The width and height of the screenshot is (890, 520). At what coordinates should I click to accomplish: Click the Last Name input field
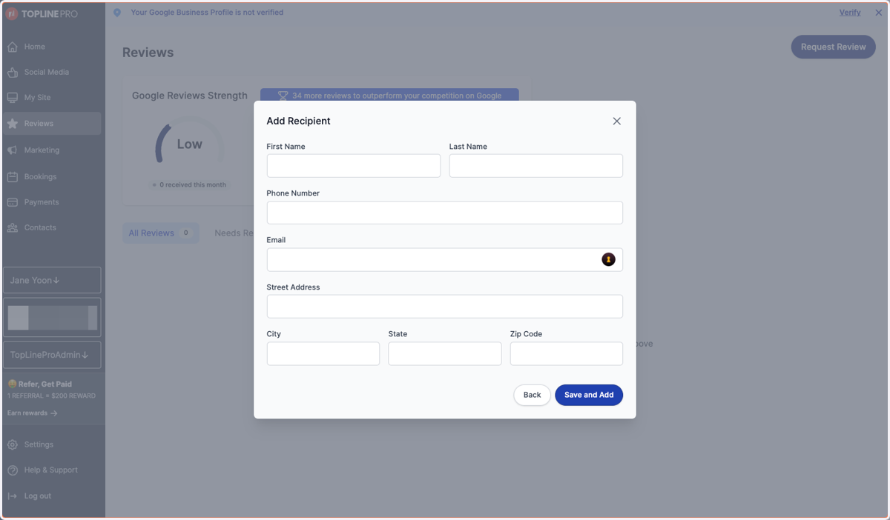pos(536,166)
